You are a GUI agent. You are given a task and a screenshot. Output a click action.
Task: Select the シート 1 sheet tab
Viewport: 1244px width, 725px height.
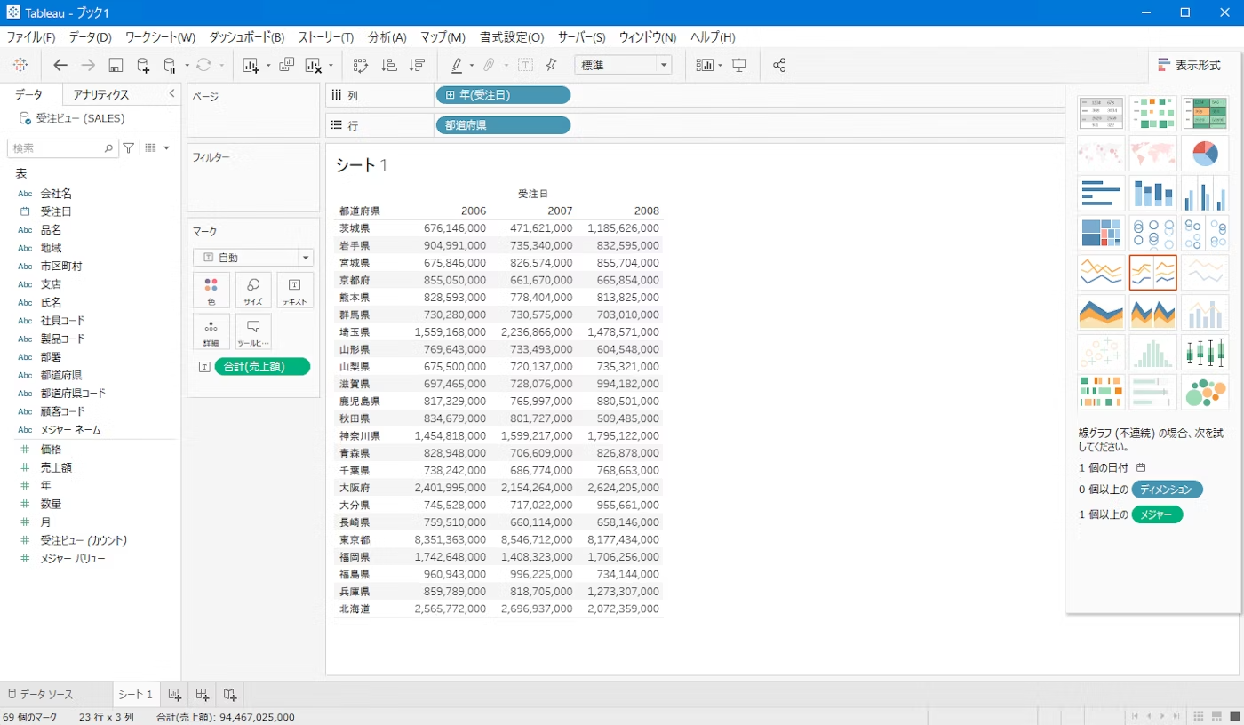coord(136,695)
